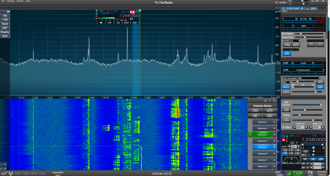Click the gray play arrow on slice flag
Screen dimensions: 330x176
pyautogui.click(x=97, y=18)
